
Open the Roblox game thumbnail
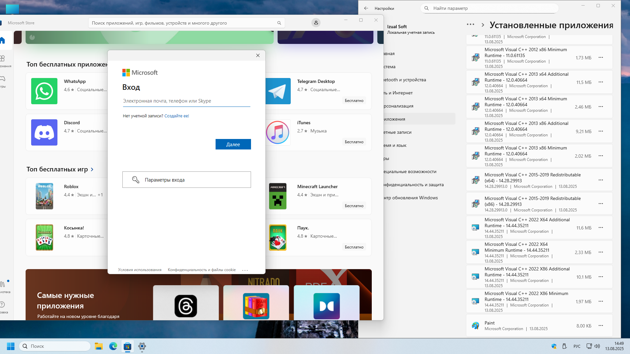(x=44, y=196)
